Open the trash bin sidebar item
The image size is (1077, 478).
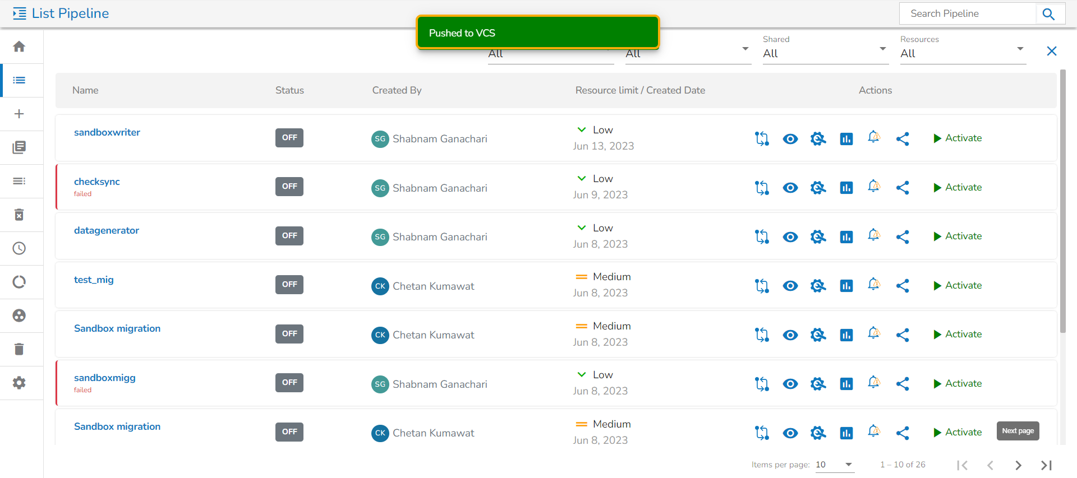coord(19,349)
